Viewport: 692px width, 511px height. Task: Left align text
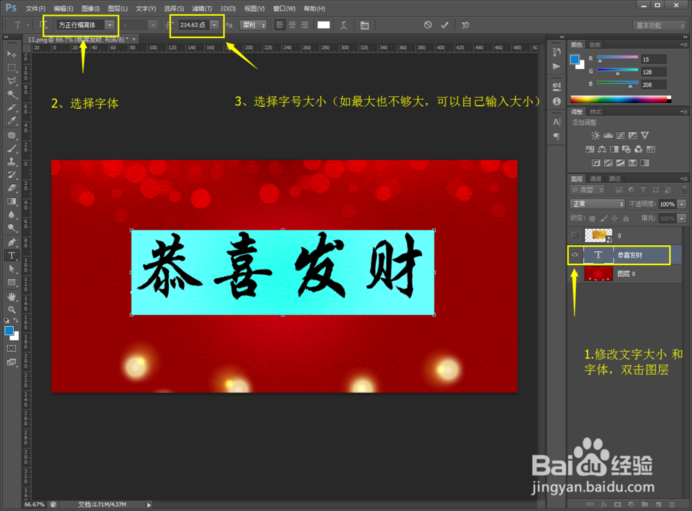[280, 25]
